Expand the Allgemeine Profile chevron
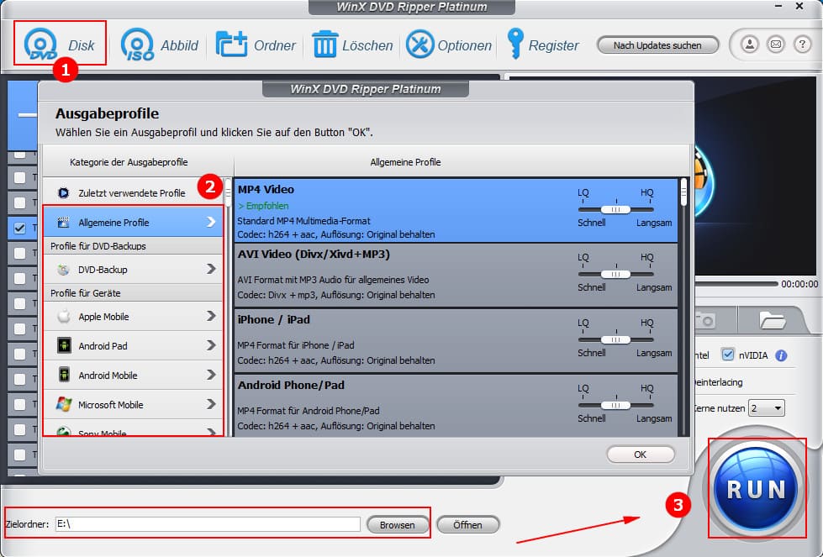Image resolution: width=823 pixels, height=557 pixels. [x=211, y=222]
